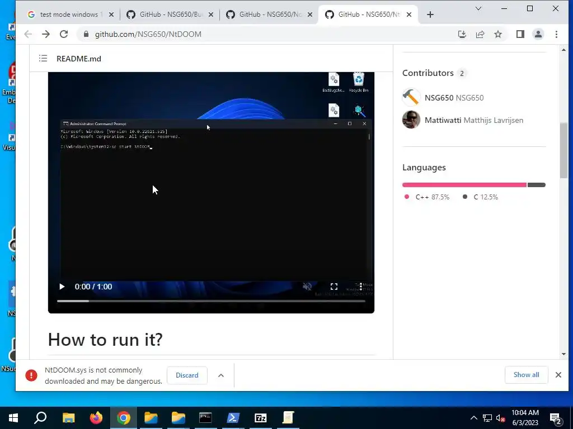Open the Windows Start menu
573x429 pixels.
point(13,418)
